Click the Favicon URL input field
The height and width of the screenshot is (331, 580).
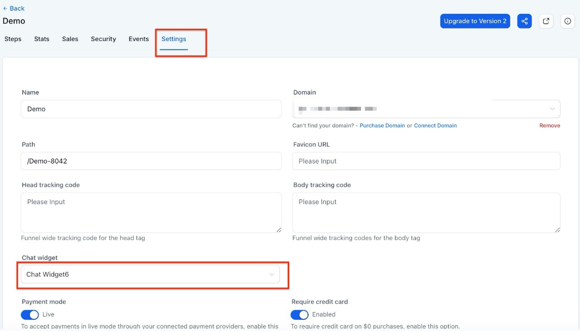point(426,161)
